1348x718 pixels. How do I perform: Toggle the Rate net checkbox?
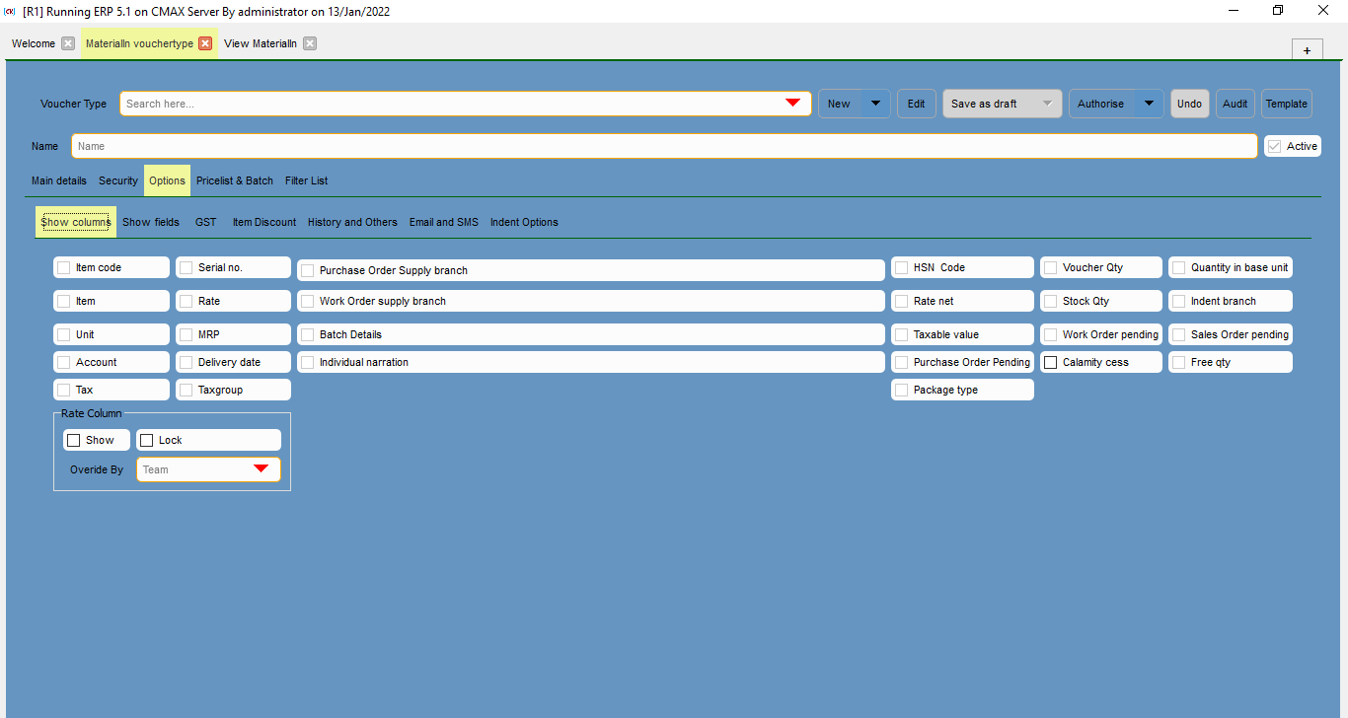(902, 301)
